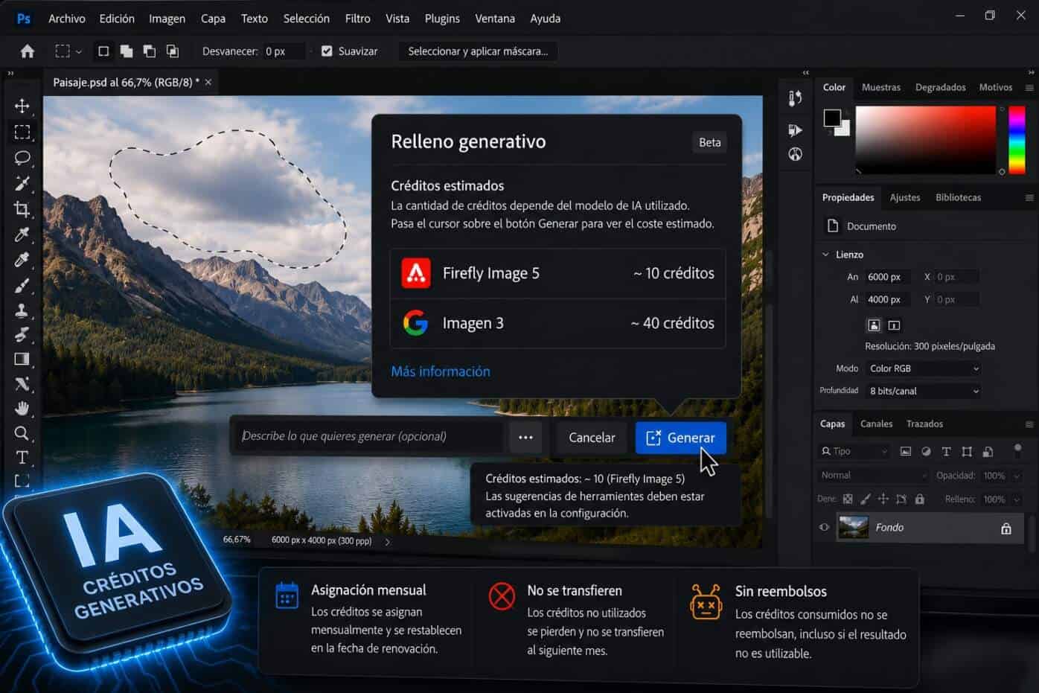Open the Tipo layer filter dropdown
This screenshot has width=1039, height=693.
click(x=854, y=451)
